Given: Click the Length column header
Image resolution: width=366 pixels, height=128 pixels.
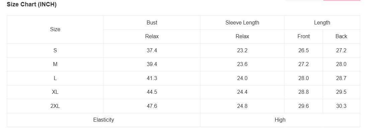Looking at the screenshot, I should pos(322,23).
